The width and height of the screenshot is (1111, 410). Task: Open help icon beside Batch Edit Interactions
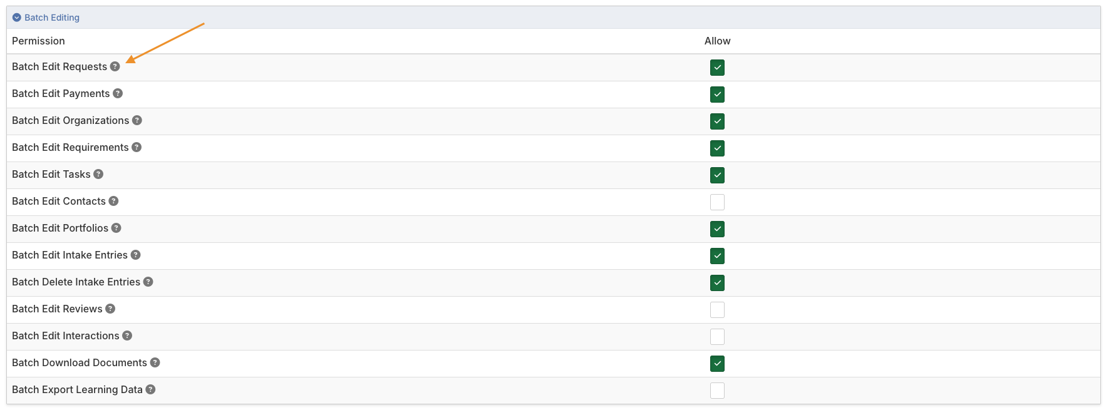coord(127,336)
